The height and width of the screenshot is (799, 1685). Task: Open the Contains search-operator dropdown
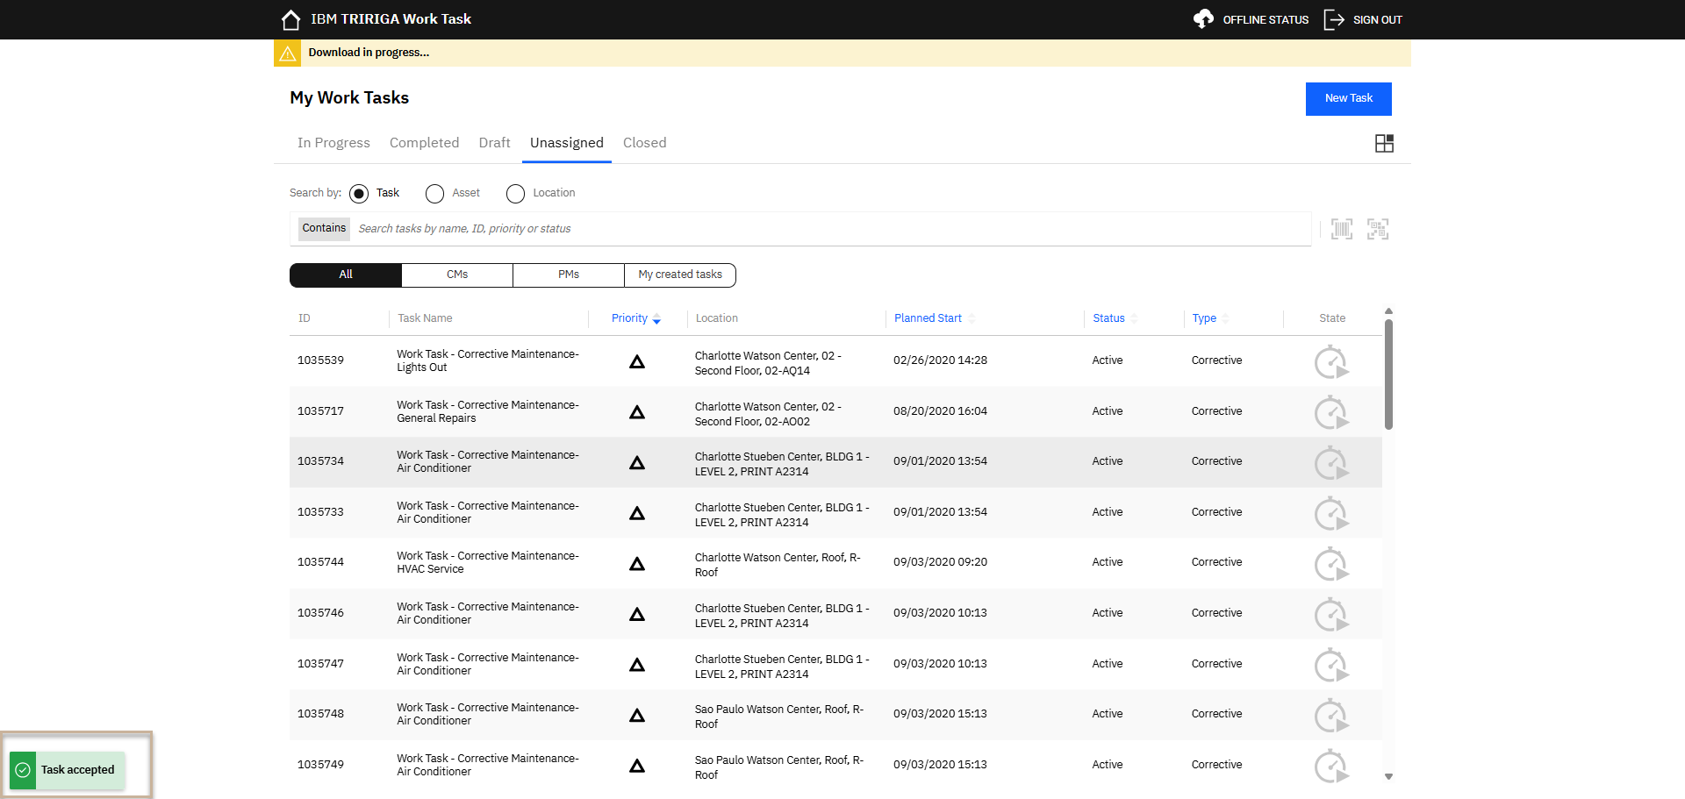(324, 229)
